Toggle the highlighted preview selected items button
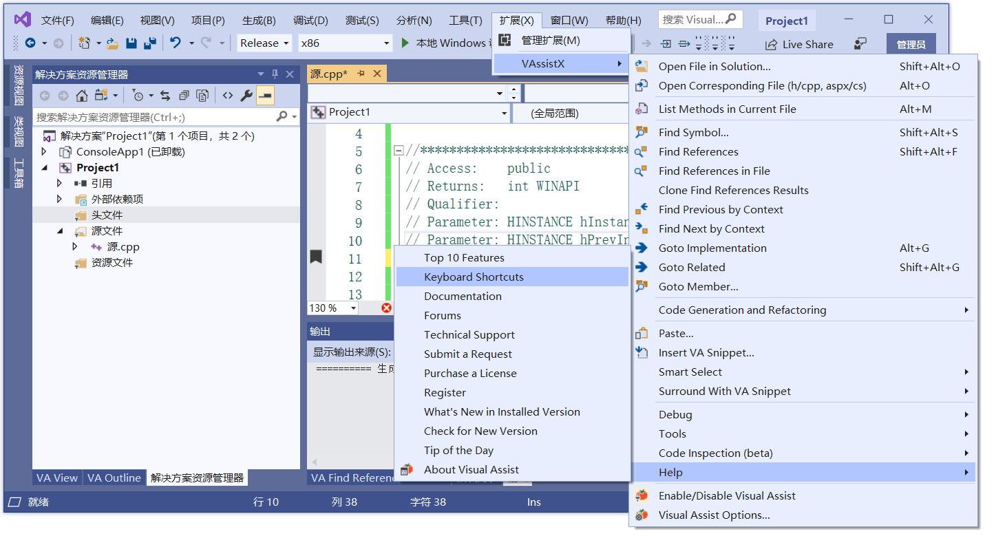The image size is (996, 536). (x=265, y=96)
